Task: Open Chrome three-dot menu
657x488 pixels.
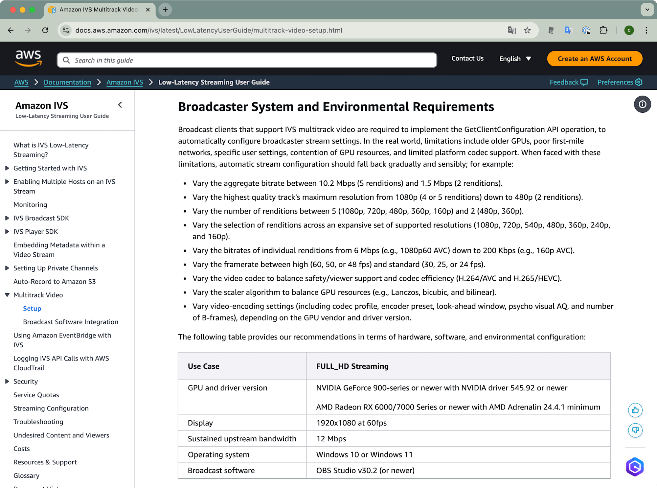Action: (646, 30)
